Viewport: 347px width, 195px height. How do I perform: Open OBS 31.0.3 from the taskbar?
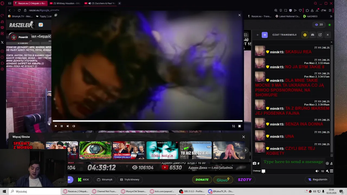pos(192,191)
